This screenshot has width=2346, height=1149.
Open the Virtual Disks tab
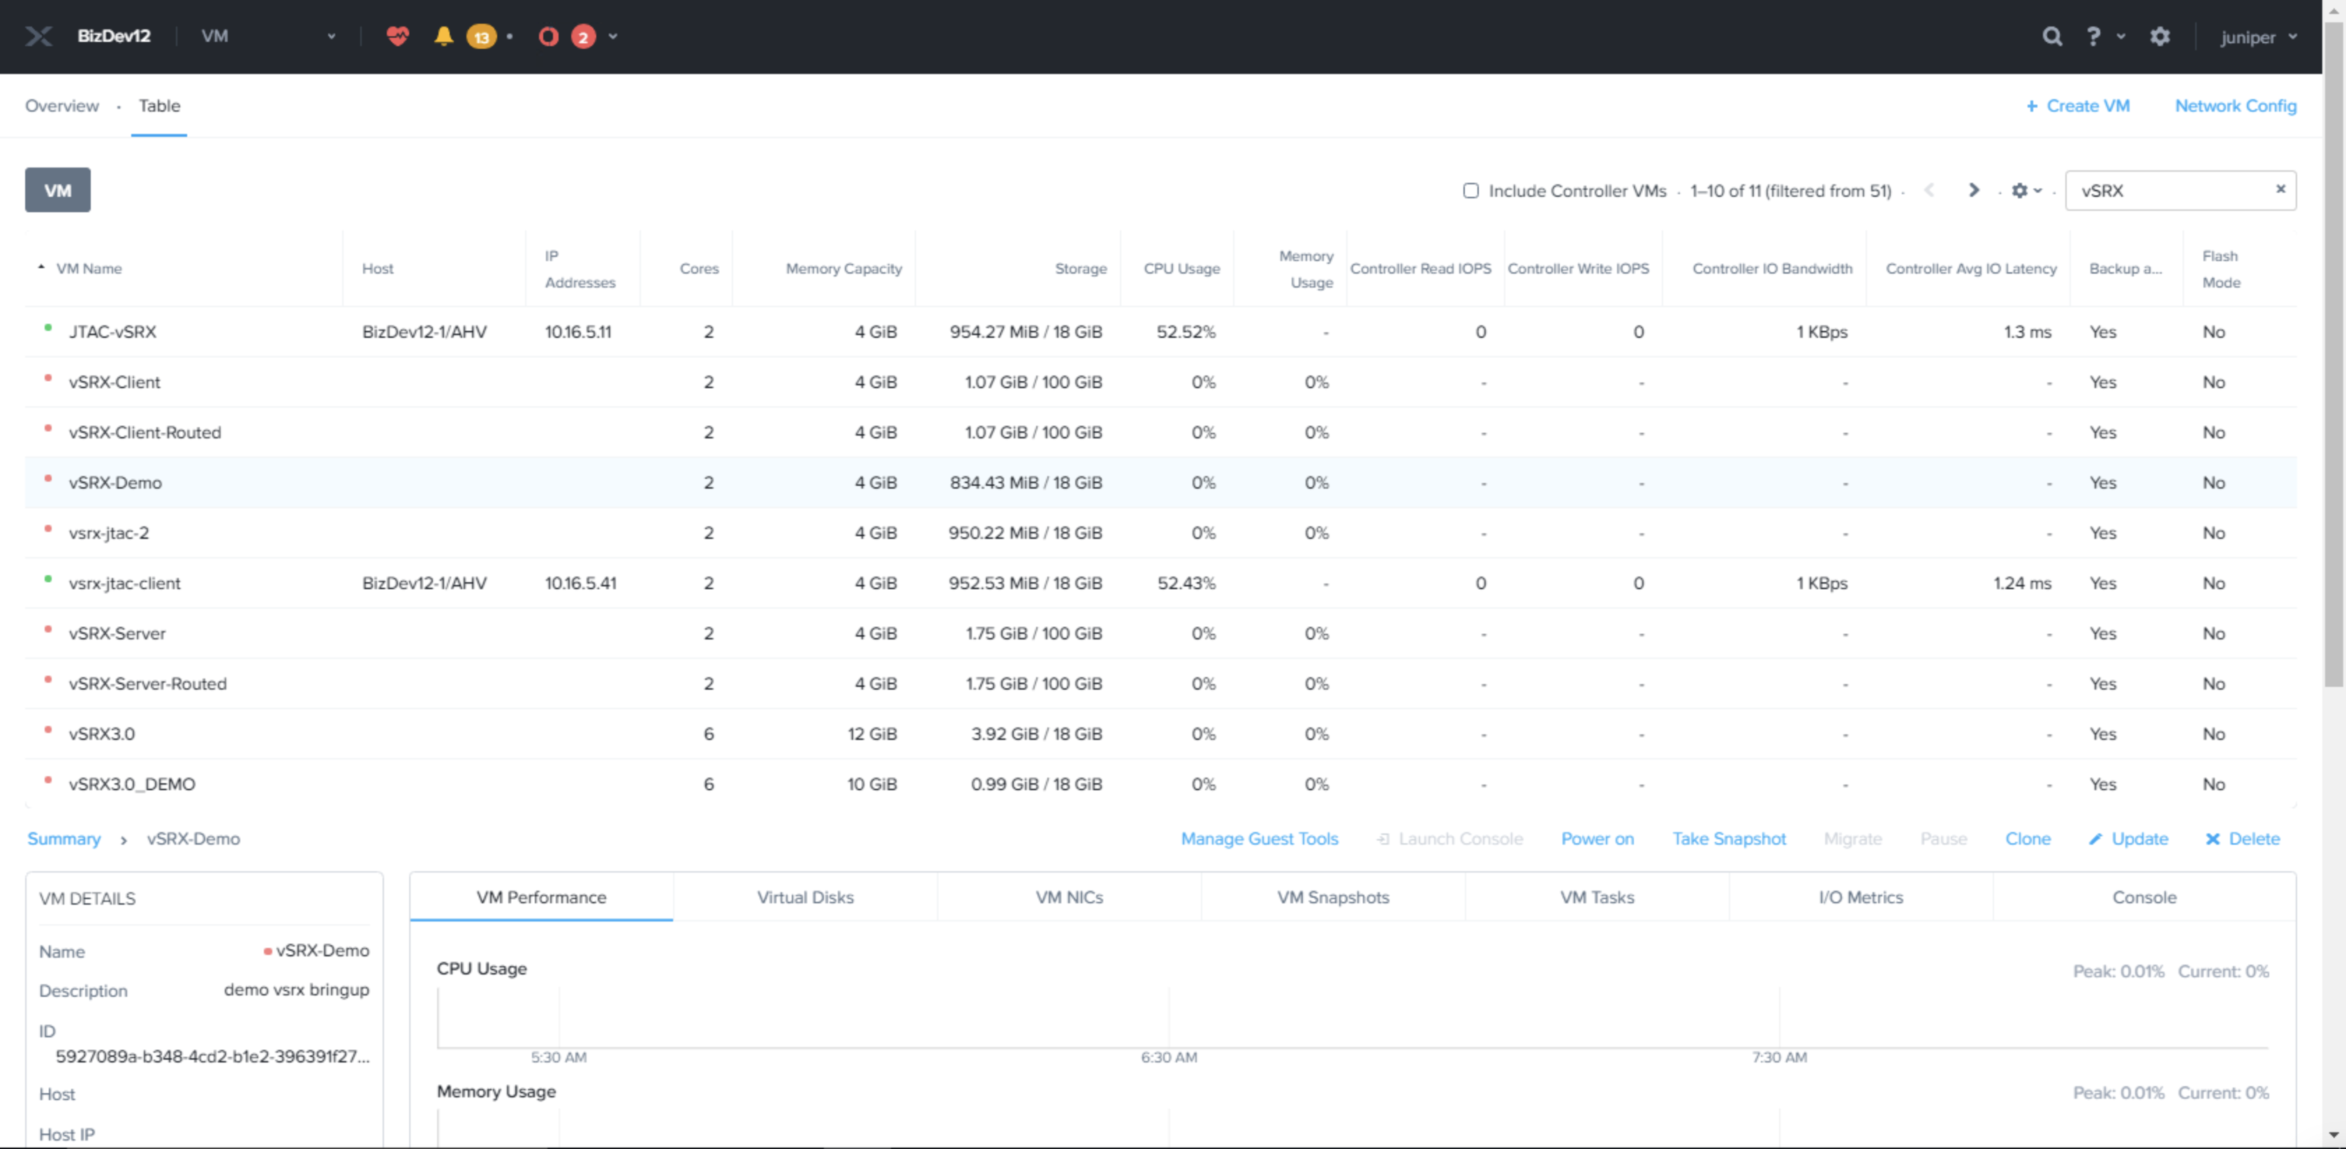coord(804,897)
